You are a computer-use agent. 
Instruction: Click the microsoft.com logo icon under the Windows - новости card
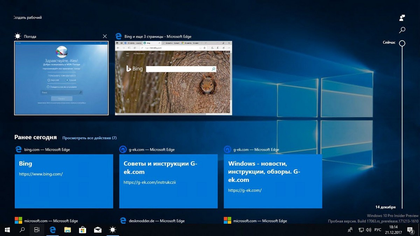pyautogui.click(x=227, y=220)
